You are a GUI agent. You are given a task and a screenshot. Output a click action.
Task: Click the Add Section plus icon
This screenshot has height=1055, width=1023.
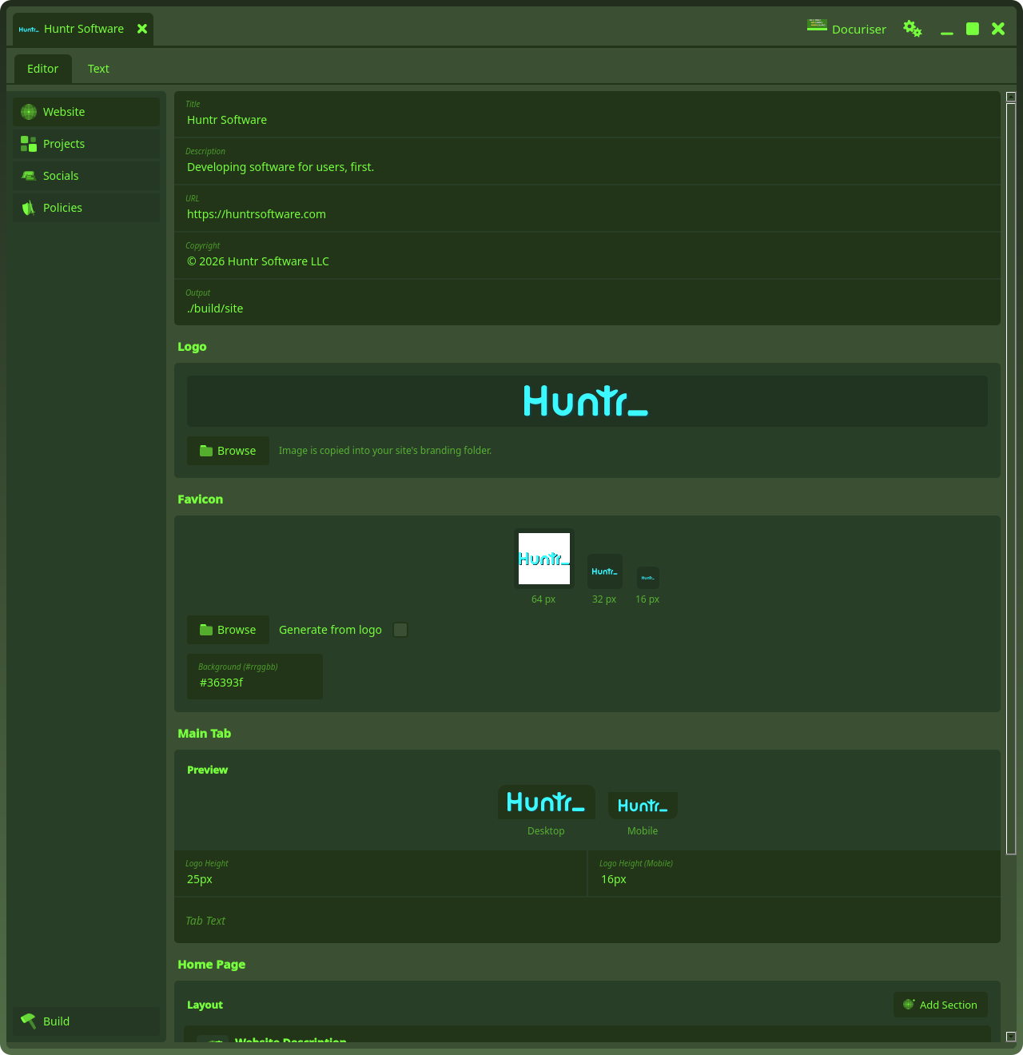[x=909, y=1005]
